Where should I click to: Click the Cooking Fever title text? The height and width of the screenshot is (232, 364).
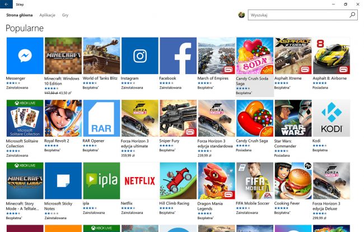[287, 203]
